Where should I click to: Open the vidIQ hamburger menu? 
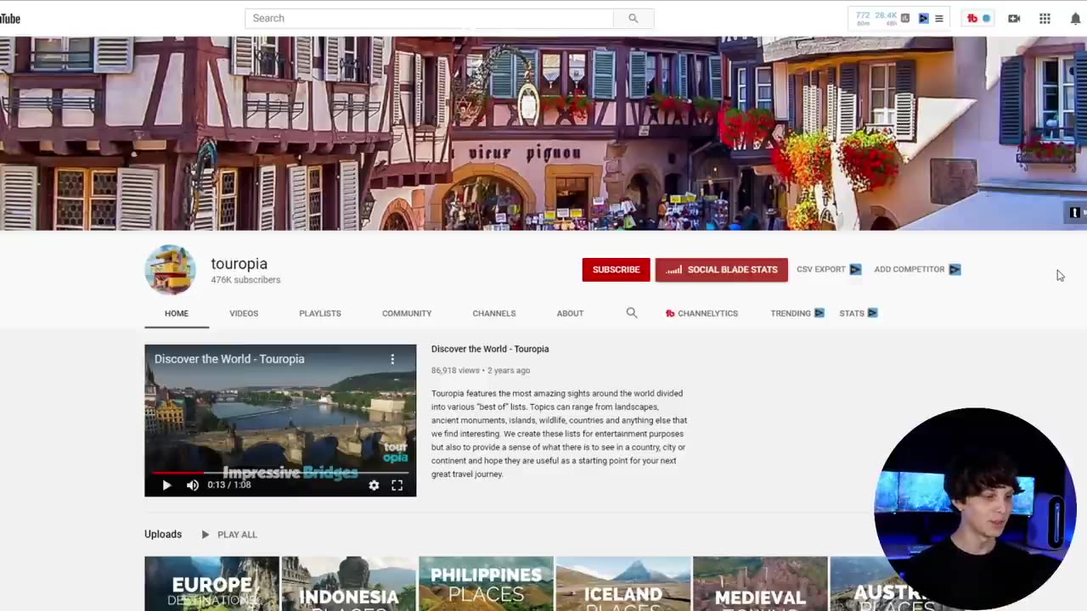point(939,18)
